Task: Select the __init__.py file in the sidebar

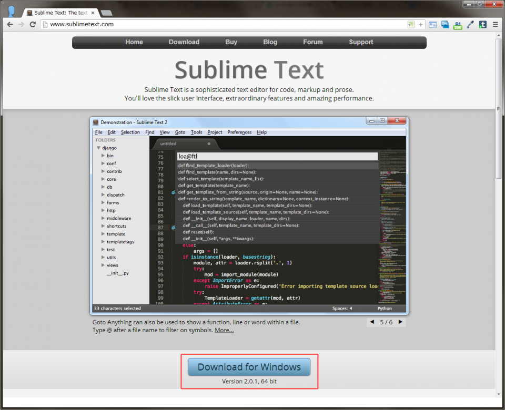Action: (x=118, y=273)
